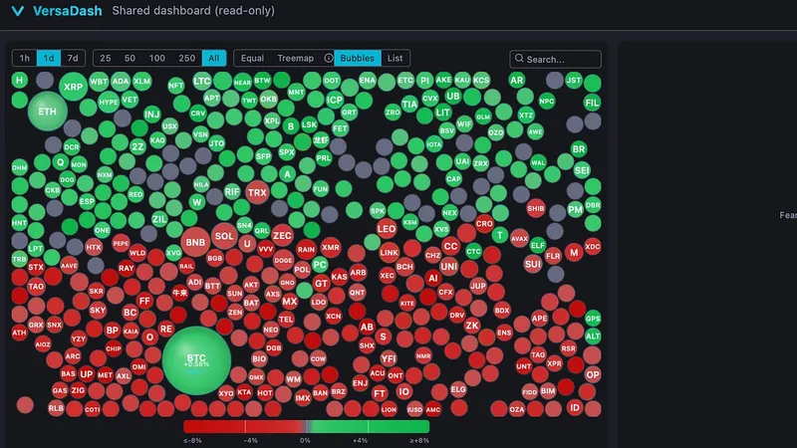This screenshot has height=448, width=797.
Task: Open the BNB bubble
Action: click(195, 242)
